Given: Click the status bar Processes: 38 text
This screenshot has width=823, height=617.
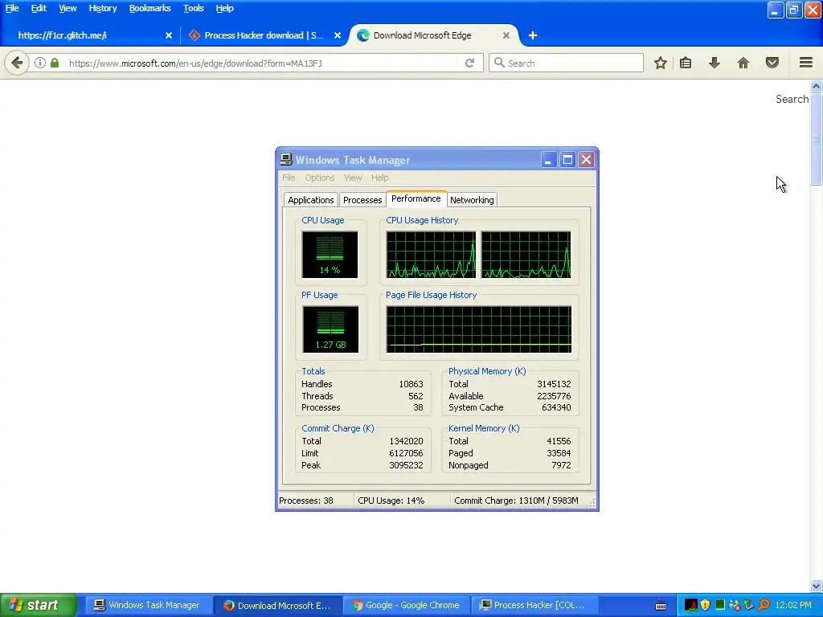Looking at the screenshot, I should pos(306,501).
